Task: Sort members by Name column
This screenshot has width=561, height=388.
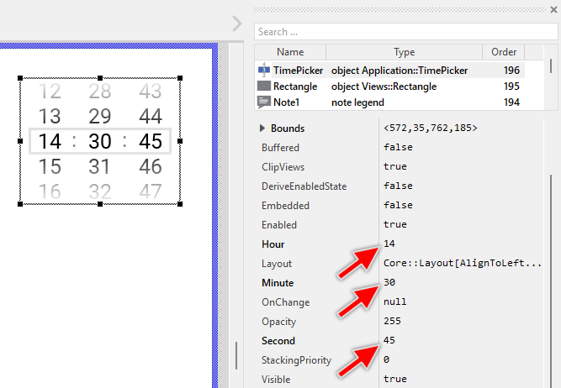Action: pos(290,52)
